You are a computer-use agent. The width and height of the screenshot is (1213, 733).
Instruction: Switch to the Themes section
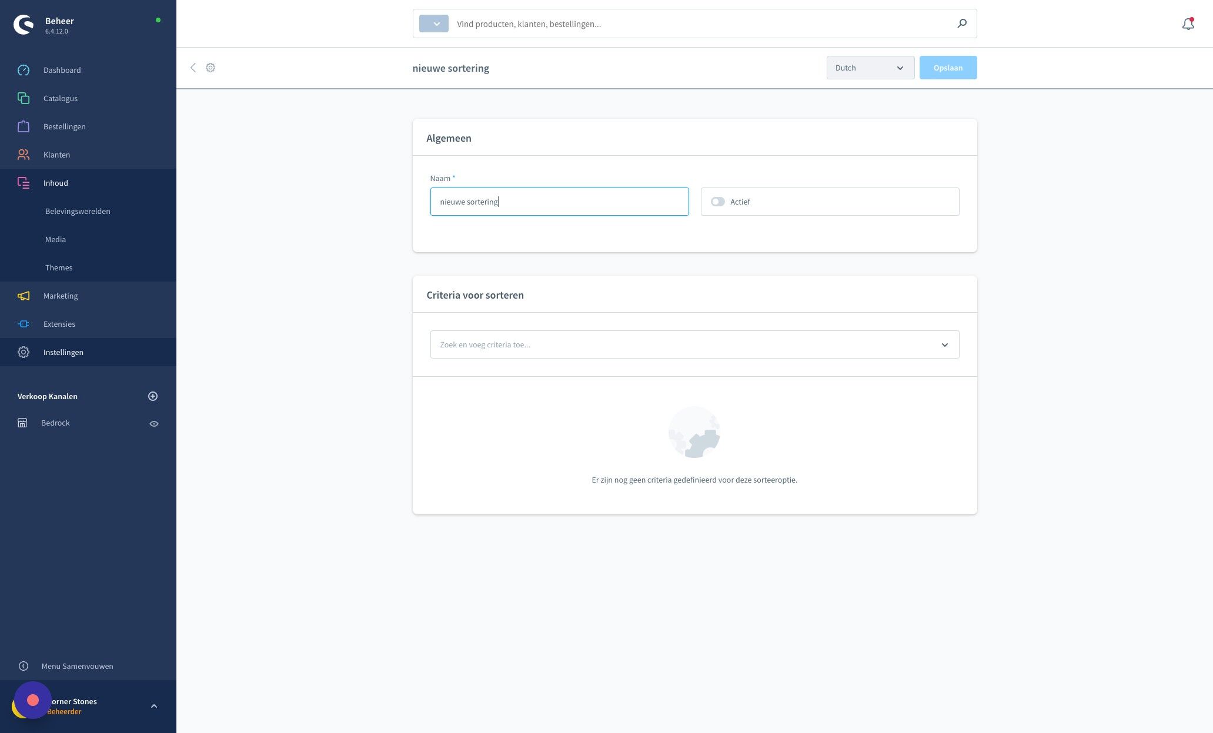click(59, 267)
